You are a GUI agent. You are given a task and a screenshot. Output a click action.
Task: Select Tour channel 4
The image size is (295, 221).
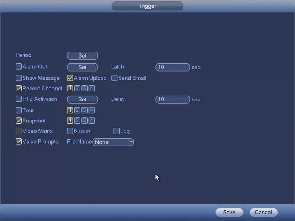pos(92,110)
